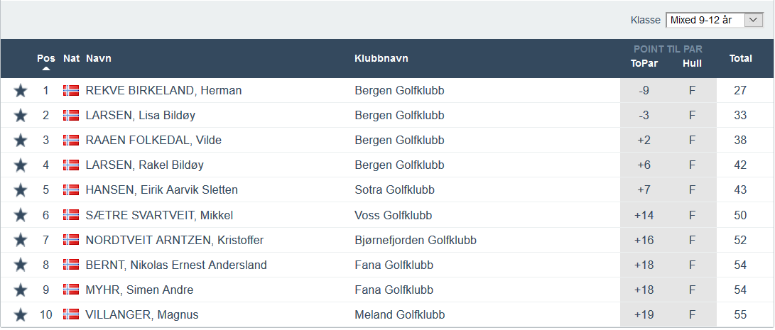Sort by Total column header
Screen dimensions: 775x330
(x=740, y=58)
